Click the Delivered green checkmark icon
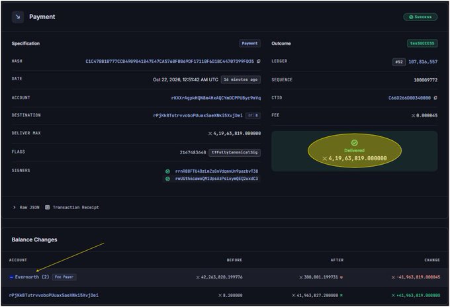450x307 pixels. coord(355,143)
